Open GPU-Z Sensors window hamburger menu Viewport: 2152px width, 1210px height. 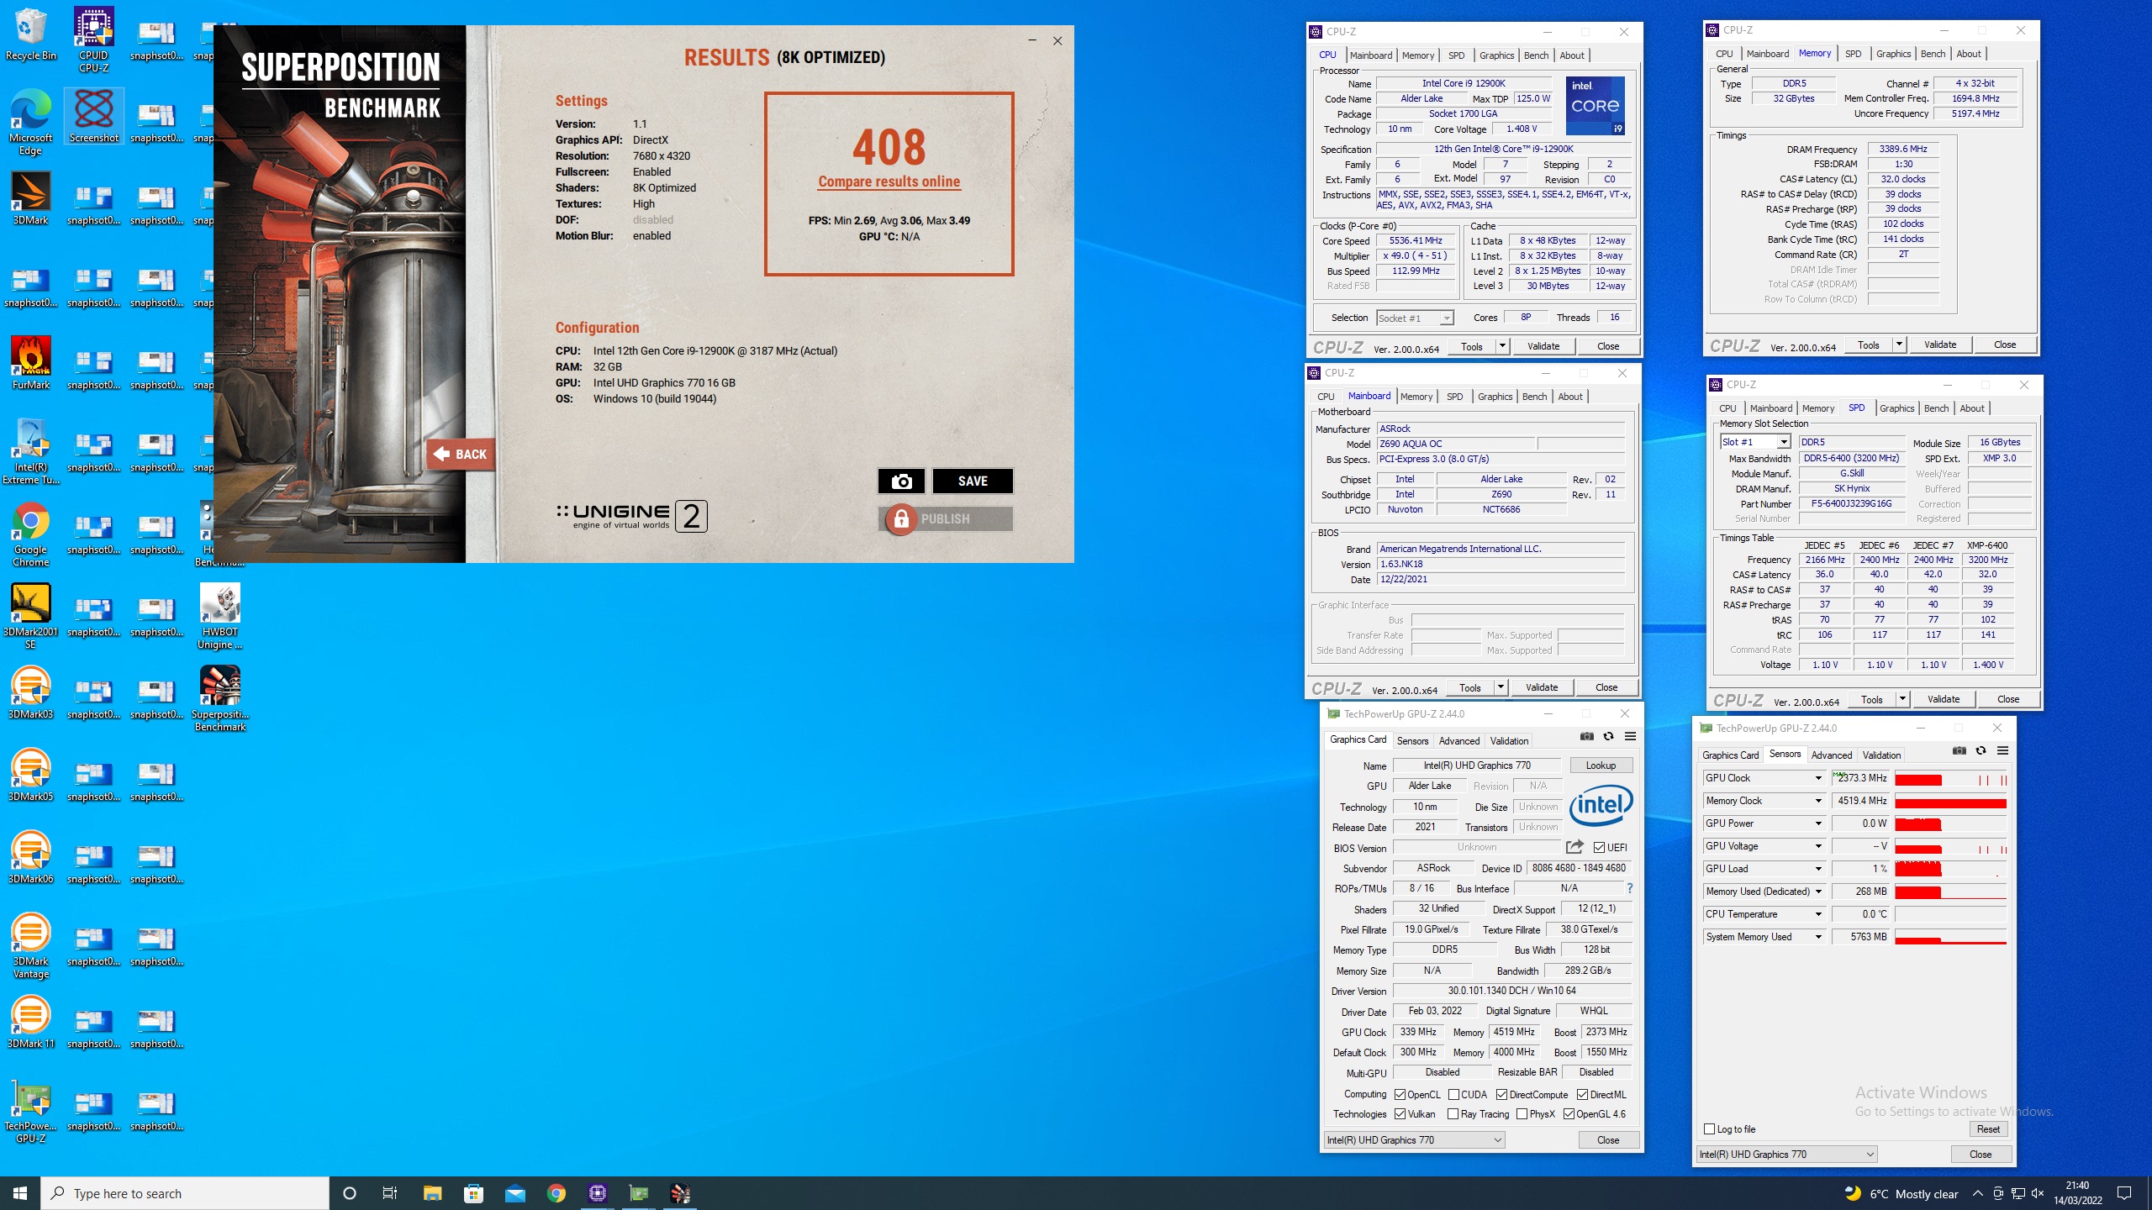2002,750
